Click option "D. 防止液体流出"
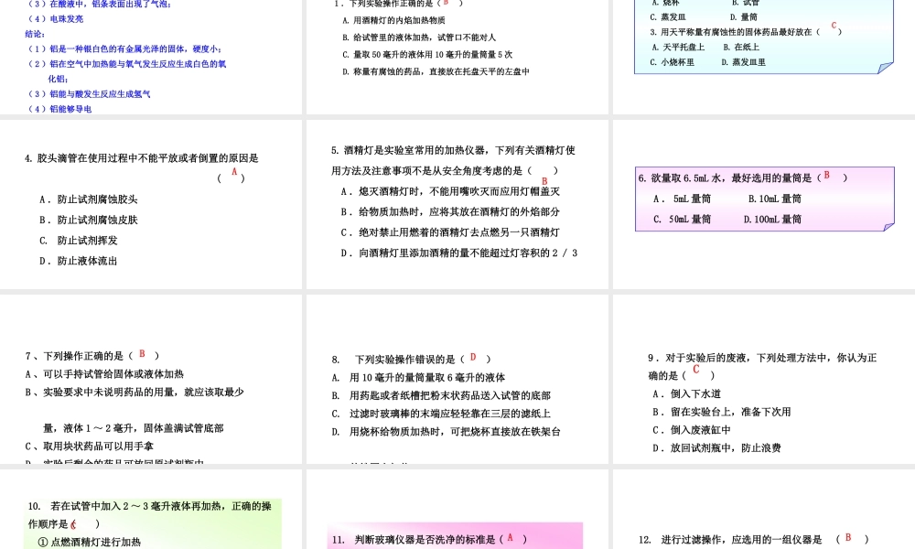The image size is (915, 549). pyautogui.click(x=79, y=261)
